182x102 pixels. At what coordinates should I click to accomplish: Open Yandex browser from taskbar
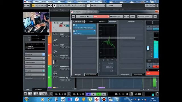pyautogui.click(x=77, y=99)
